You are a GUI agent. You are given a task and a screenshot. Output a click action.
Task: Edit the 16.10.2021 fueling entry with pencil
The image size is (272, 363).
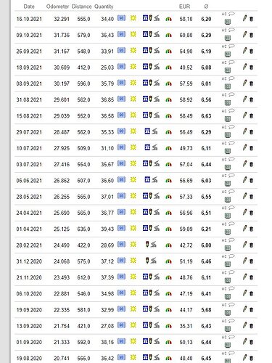click(x=244, y=18)
